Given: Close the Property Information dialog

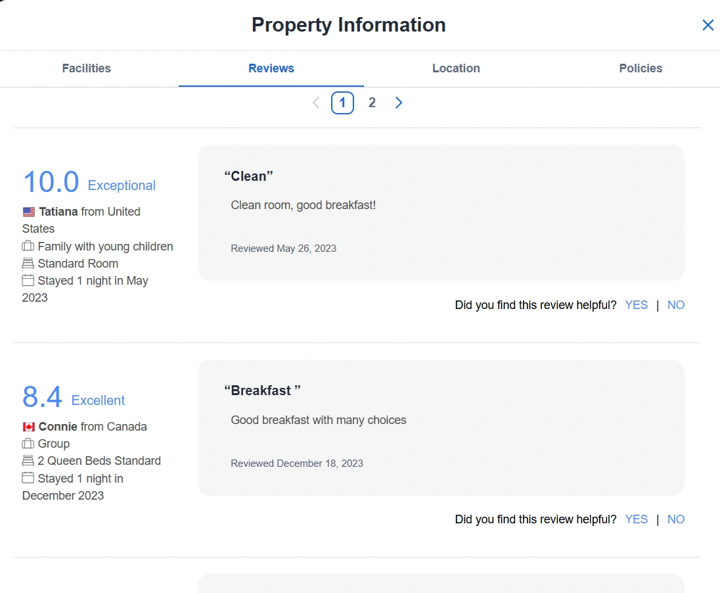Looking at the screenshot, I should 708,25.
